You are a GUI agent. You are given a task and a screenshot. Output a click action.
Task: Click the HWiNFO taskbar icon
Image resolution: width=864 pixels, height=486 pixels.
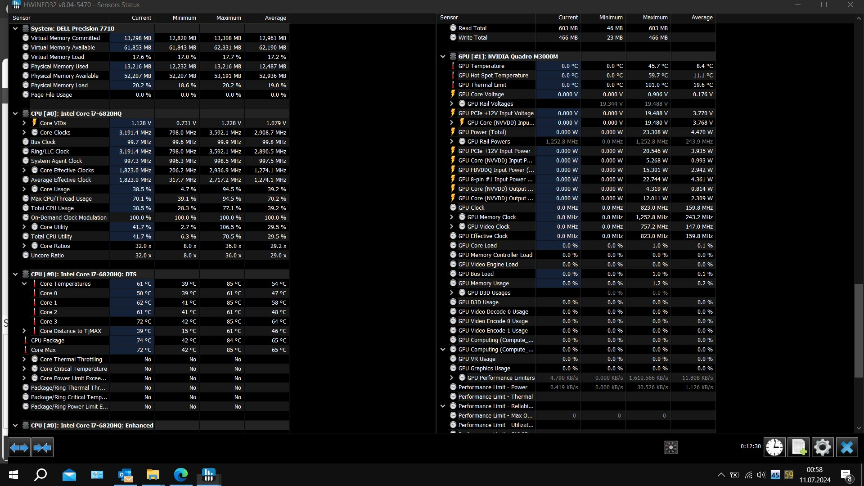[x=209, y=475]
